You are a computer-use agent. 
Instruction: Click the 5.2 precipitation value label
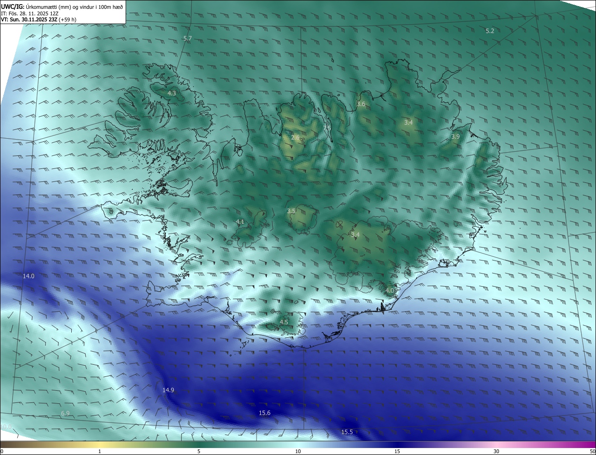coord(490,31)
